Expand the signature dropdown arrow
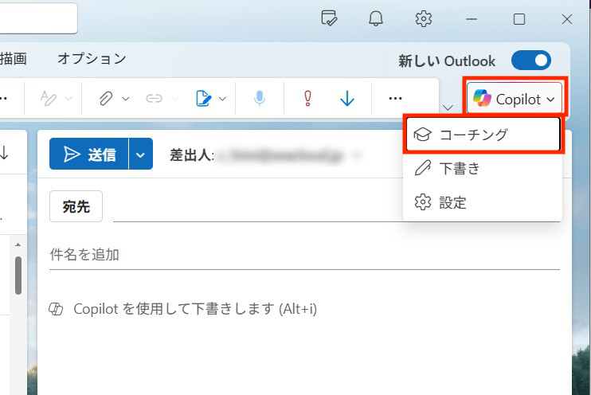Viewport: 591px width, 395px height. [x=223, y=99]
